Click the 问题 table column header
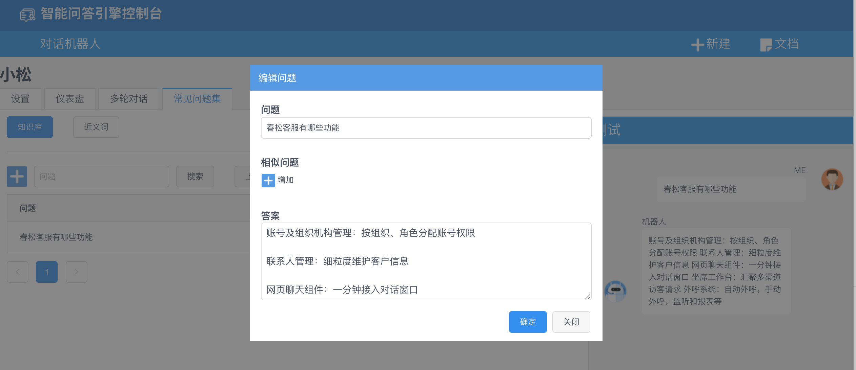The image size is (856, 370). [28, 208]
